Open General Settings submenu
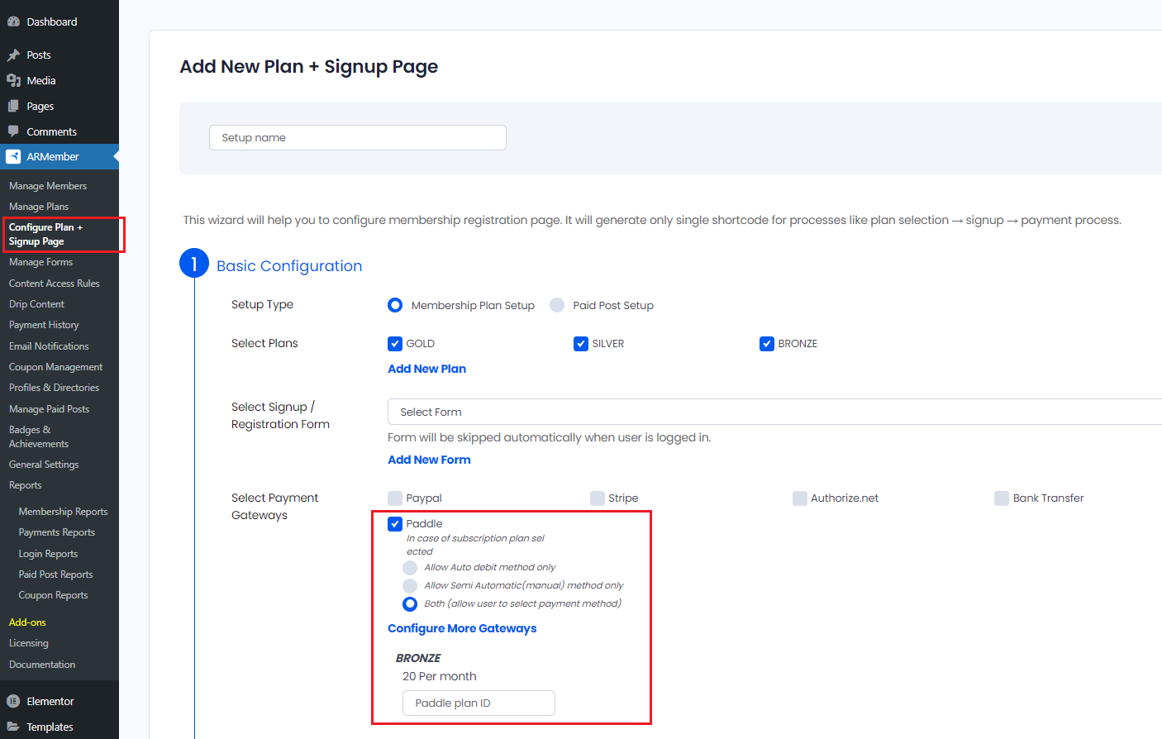Viewport: 1162px width, 739px height. [44, 465]
